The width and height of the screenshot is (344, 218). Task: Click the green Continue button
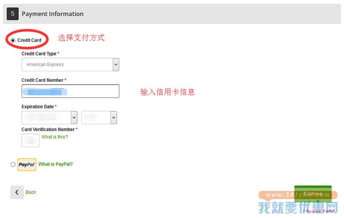pyautogui.click(x=313, y=193)
